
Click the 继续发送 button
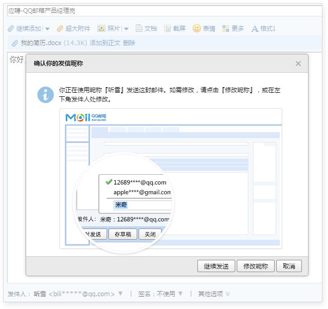[216, 266]
